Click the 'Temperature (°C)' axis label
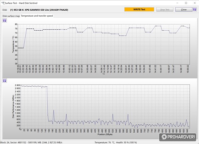This screenshot has width=199, height=144. coord(13,44)
